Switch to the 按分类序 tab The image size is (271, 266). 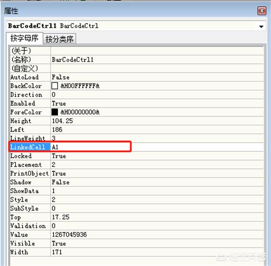pos(60,39)
